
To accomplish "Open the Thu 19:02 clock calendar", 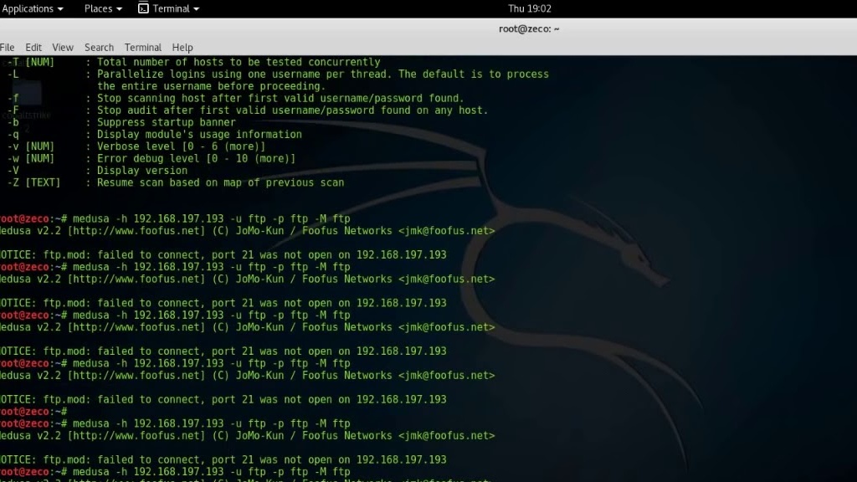I will point(529,8).
